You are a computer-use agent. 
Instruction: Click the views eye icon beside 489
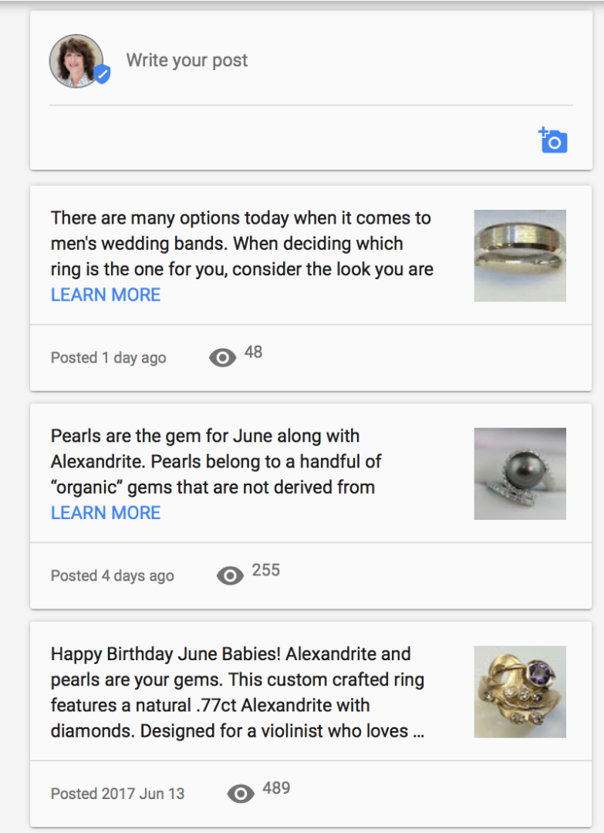241,793
